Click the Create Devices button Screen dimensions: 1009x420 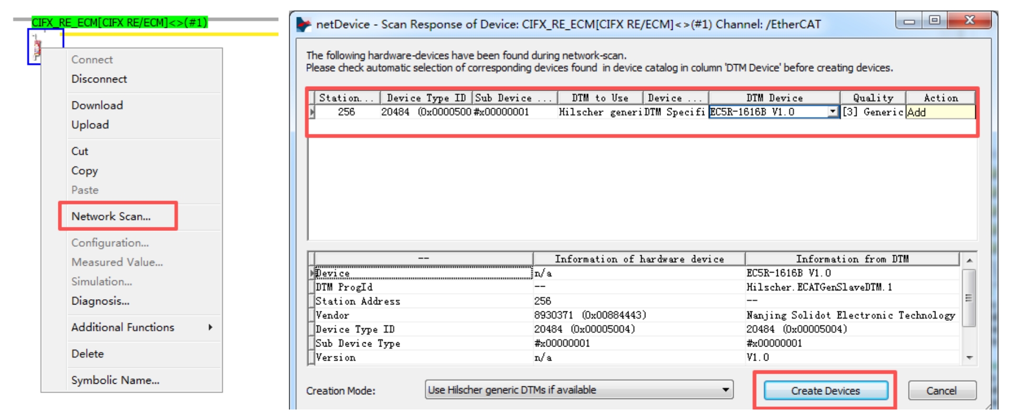click(x=826, y=391)
